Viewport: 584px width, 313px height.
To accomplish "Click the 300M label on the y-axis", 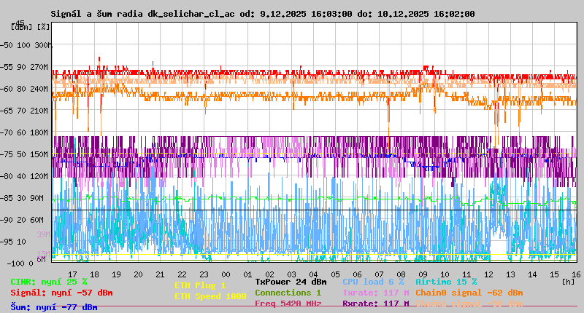I will click(x=43, y=45).
